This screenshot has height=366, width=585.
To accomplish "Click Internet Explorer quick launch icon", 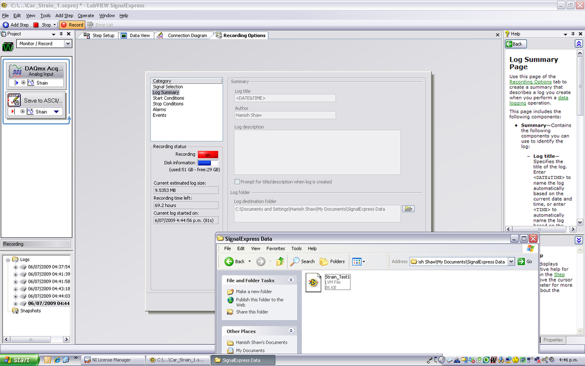I will pyautogui.click(x=57, y=360).
